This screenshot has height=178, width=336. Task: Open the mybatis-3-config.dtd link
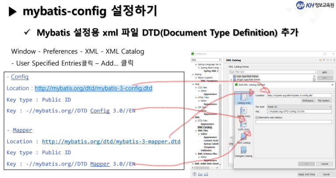[x=94, y=88]
